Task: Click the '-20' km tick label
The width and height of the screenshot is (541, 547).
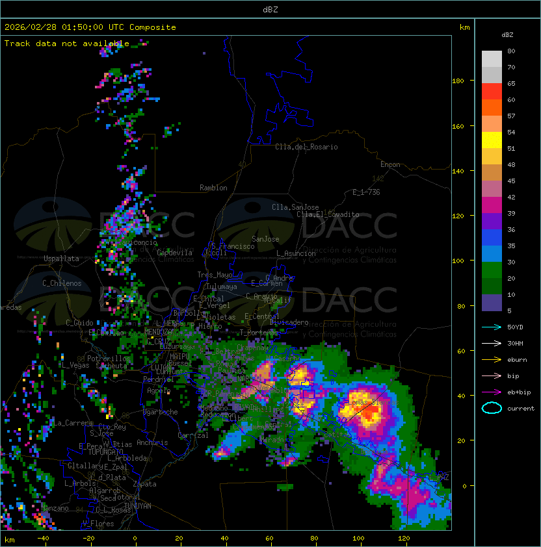Action: 88,539
